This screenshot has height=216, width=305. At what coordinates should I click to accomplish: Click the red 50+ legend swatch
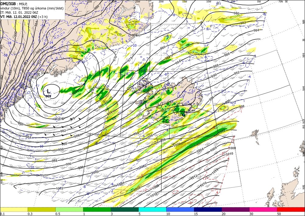point(291,209)
